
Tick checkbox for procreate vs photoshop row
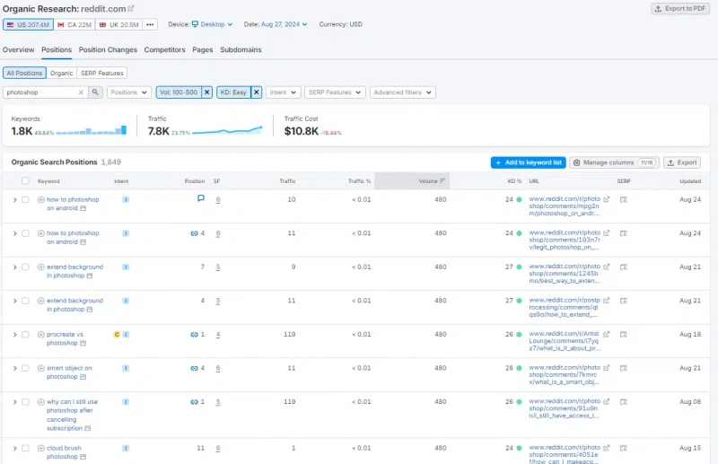click(x=25, y=335)
